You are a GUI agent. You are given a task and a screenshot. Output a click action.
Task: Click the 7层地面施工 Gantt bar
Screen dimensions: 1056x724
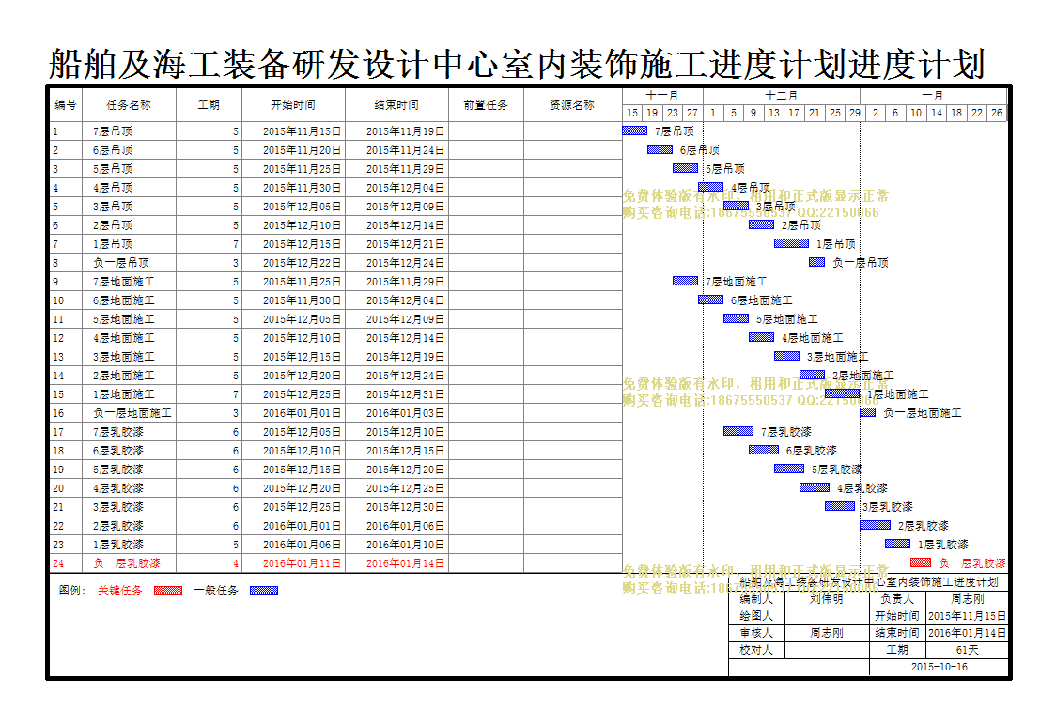click(685, 282)
